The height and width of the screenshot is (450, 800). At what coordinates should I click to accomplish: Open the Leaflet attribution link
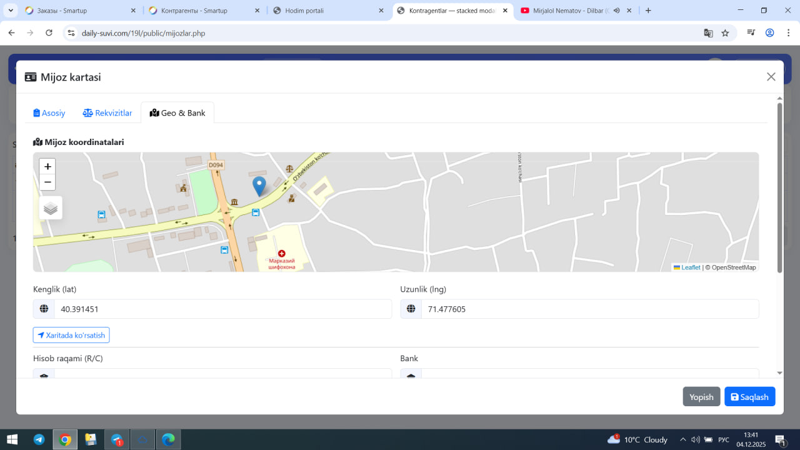[690, 267]
